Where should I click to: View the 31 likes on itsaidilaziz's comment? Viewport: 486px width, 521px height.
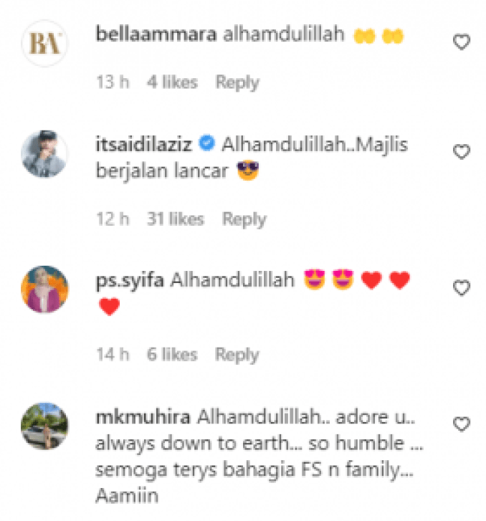[x=176, y=219]
